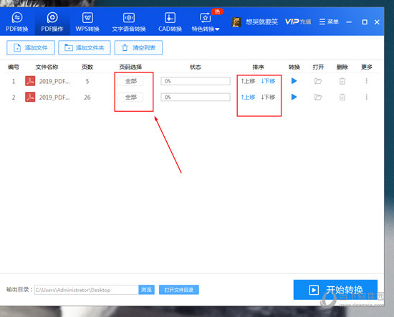Viewport: 394px width, 317px height.
Task: Open VIP充值 recharge link
Action: [298, 22]
